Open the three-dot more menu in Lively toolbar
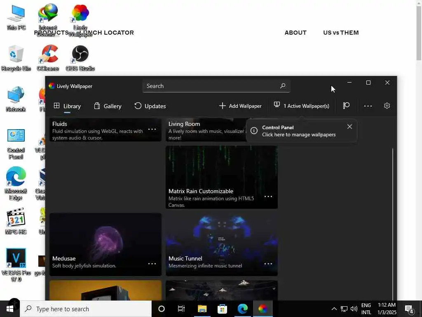Image resolution: width=422 pixels, height=317 pixels. tap(368, 106)
